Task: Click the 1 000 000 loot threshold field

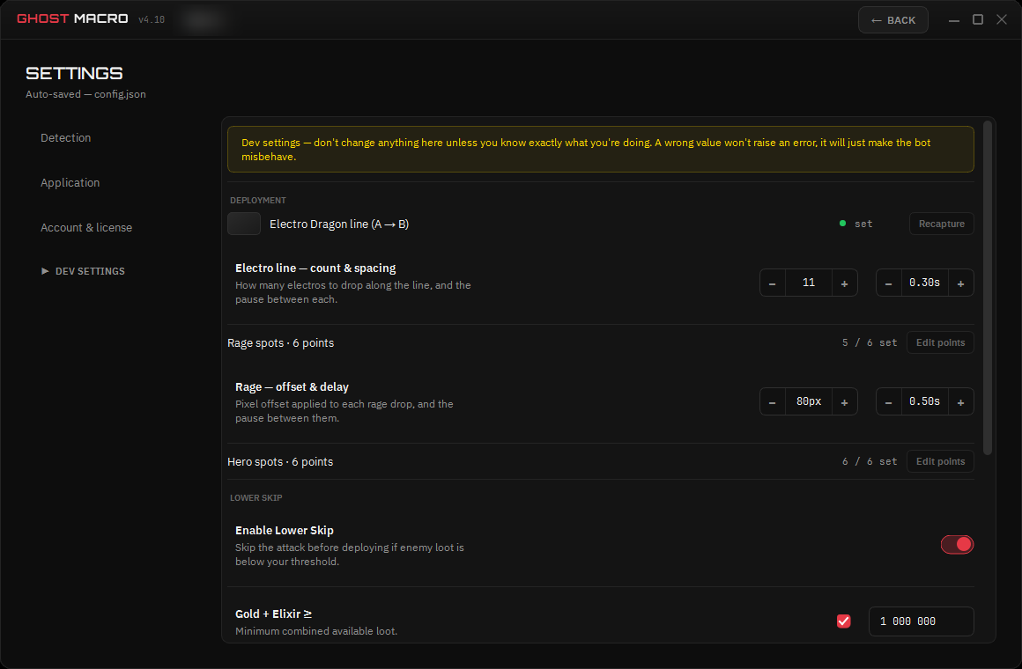Action: tap(921, 621)
